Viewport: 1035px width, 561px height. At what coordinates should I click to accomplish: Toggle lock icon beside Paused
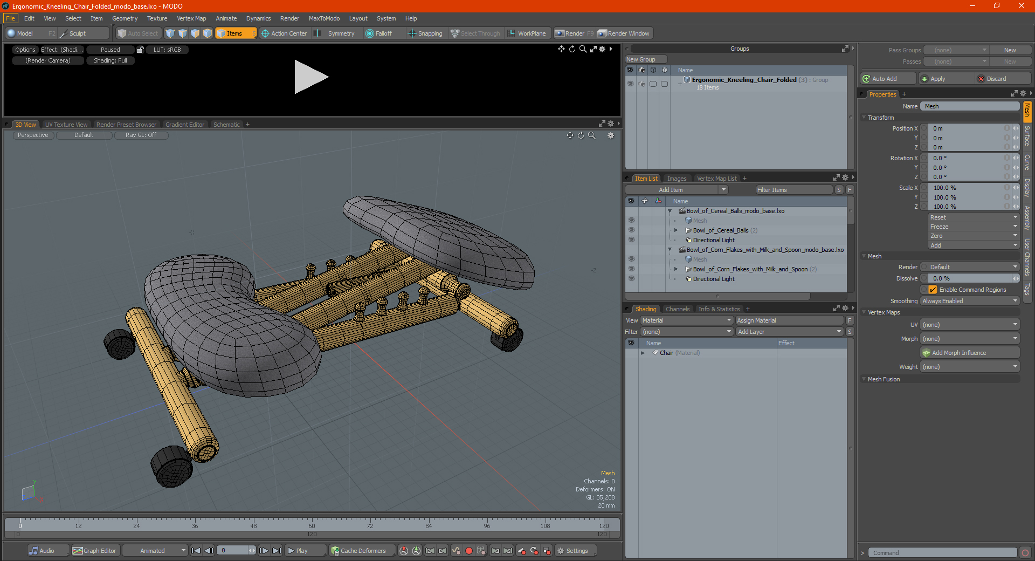coord(140,50)
